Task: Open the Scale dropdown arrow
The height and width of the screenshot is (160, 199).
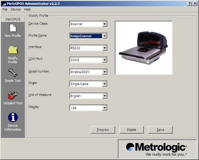Action: click(x=105, y=84)
